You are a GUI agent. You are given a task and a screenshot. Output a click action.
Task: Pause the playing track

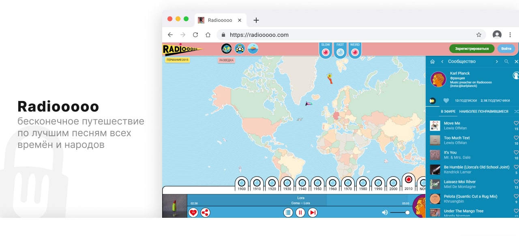pyautogui.click(x=300, y=212)
